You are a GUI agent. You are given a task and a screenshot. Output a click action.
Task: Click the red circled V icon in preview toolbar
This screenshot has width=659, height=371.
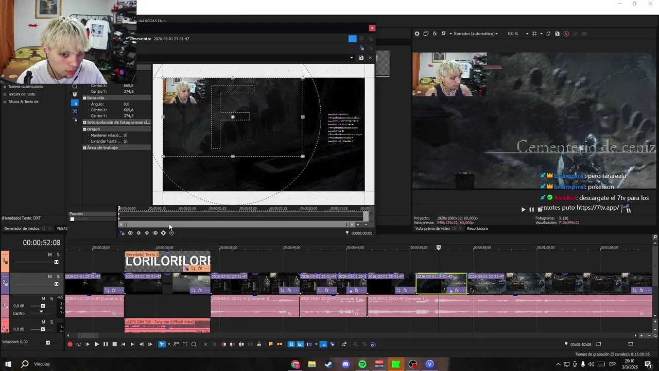click(x=566, y=33)
